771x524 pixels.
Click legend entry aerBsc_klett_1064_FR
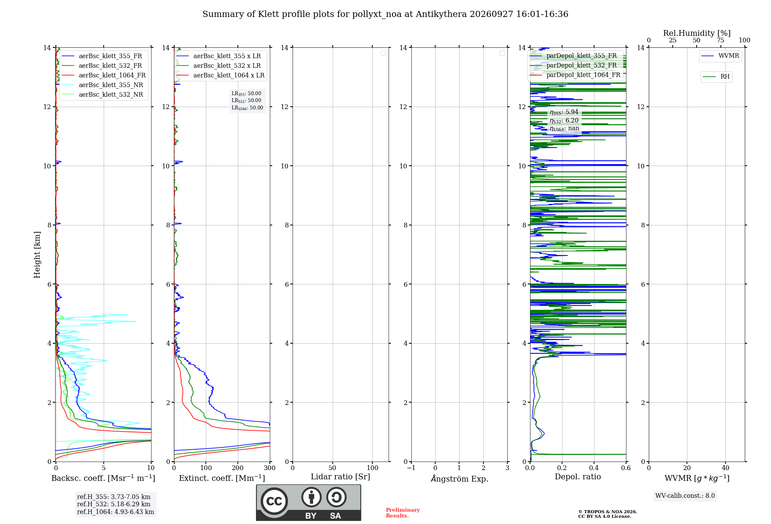click(x=104, y=76)
